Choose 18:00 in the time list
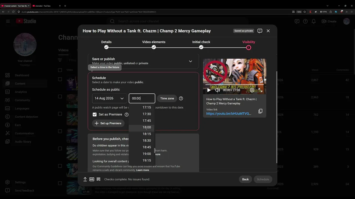This screenshot has height=199, width=355. (142, 127)
